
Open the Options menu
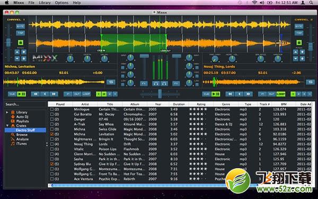pos(61,3)
